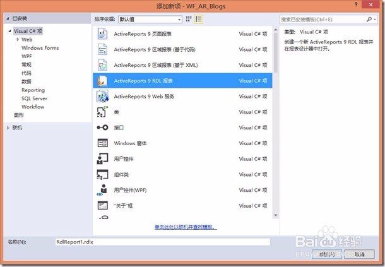Select Reporting category in the tree

pyautogui.click(x=33, y=90)
